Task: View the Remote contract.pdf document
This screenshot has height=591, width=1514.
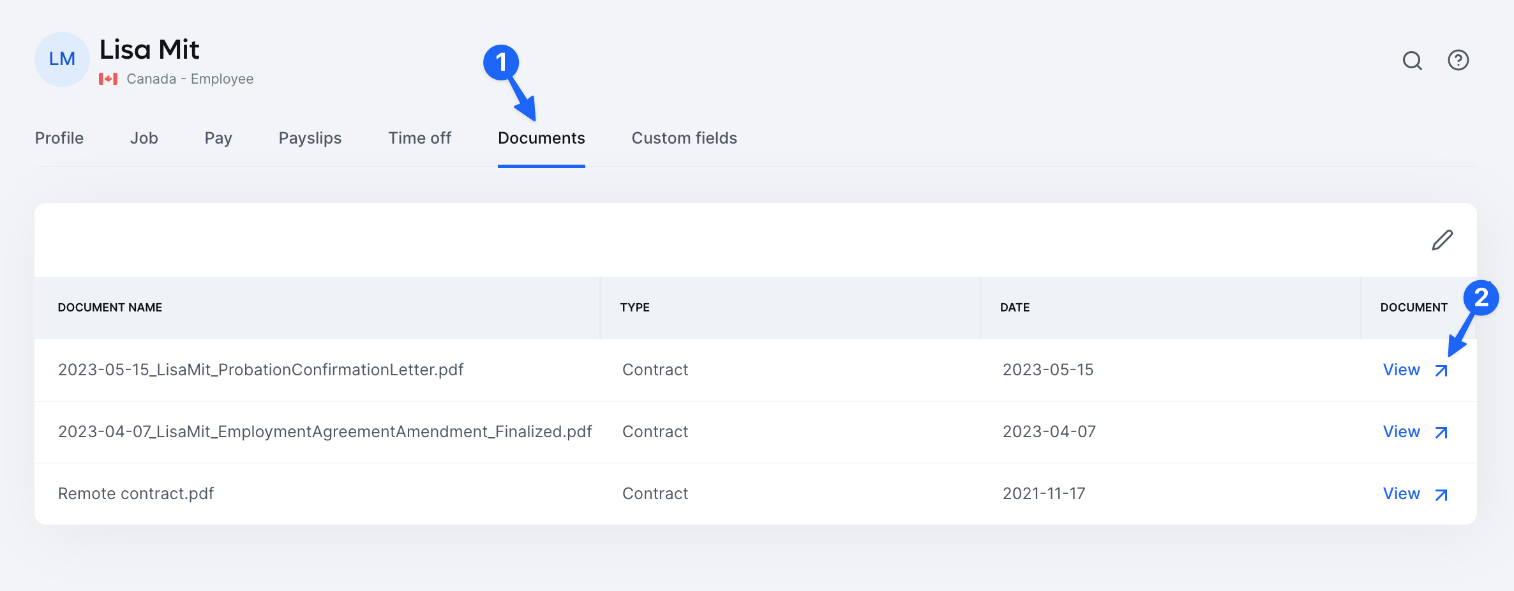Action: point(1401,494)
